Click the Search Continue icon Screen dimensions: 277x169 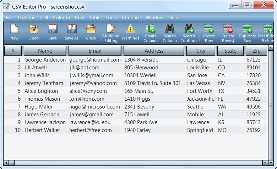189,33
